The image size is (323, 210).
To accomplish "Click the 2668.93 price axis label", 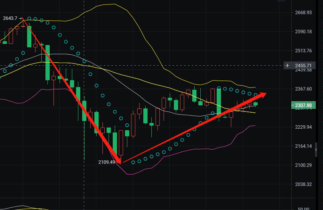I will 303,13.
